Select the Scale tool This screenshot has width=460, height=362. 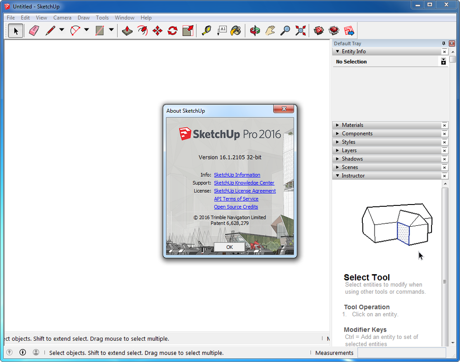coord(188,30)
